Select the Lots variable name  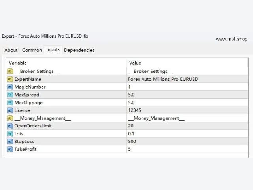[19, 134]
